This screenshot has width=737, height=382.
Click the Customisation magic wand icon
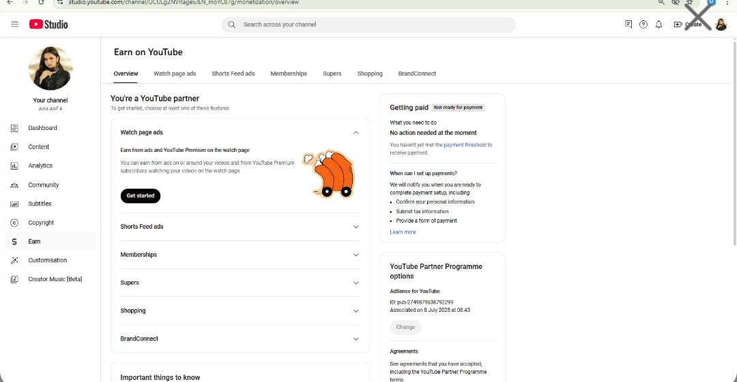tap(14, 260)
